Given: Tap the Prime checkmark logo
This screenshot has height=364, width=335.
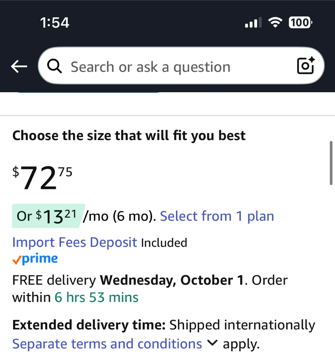Looking at the screenshot, I should tap(35, 259).
